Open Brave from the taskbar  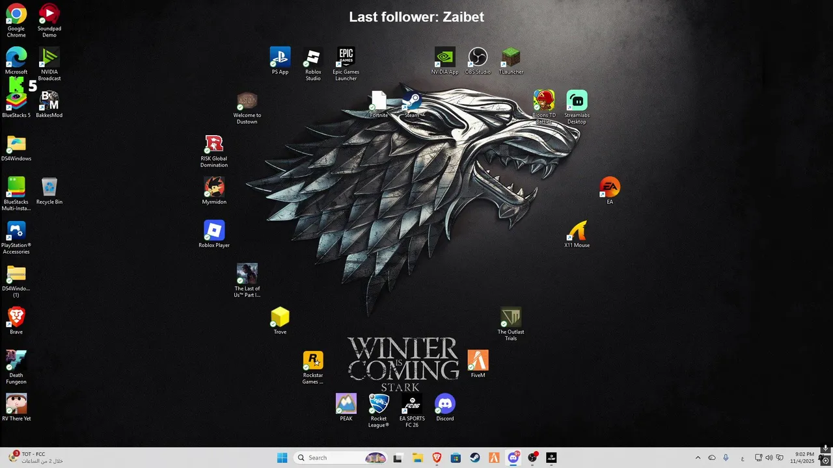(x=437, y=458)
